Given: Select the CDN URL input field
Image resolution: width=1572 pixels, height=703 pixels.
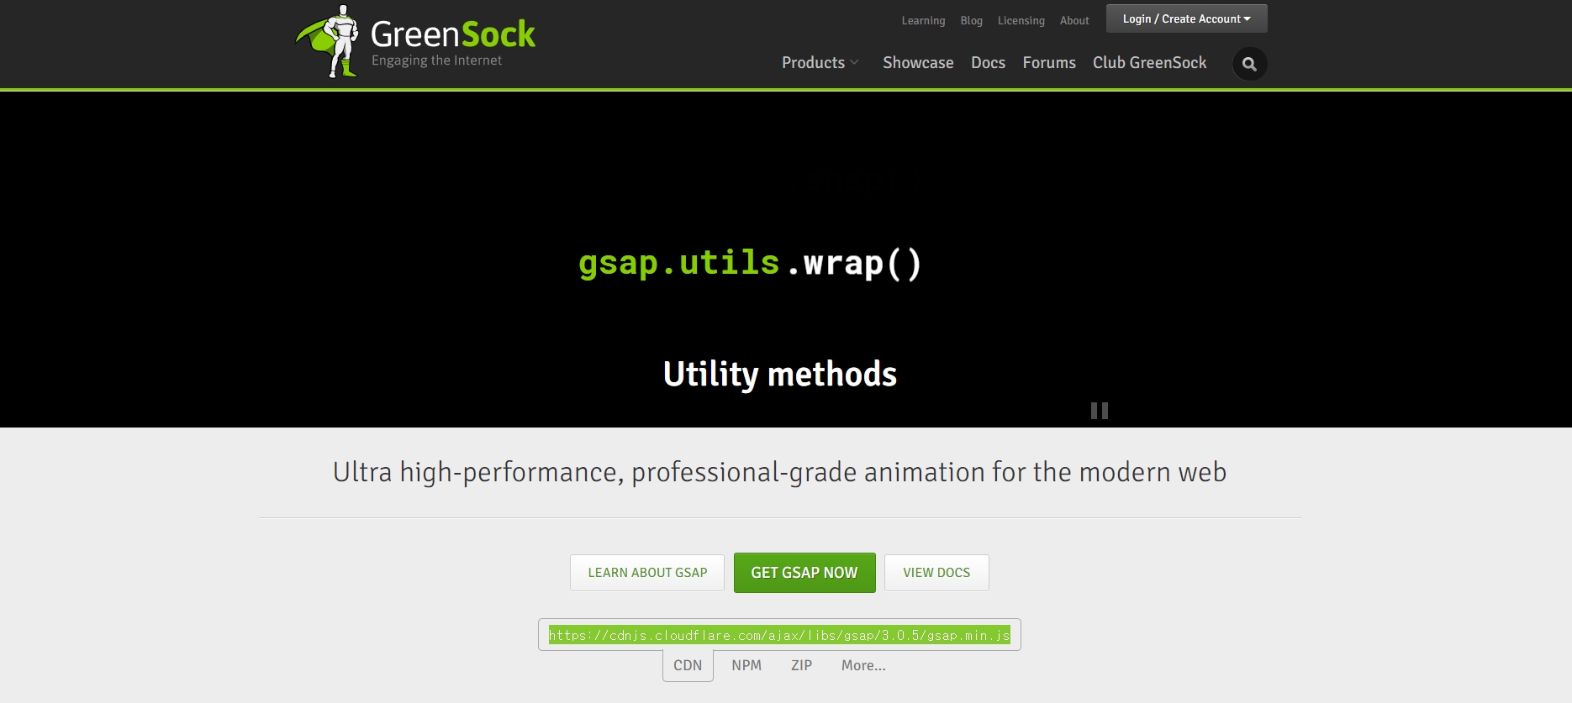Looking at the screenshot, I should pos(779,635).
